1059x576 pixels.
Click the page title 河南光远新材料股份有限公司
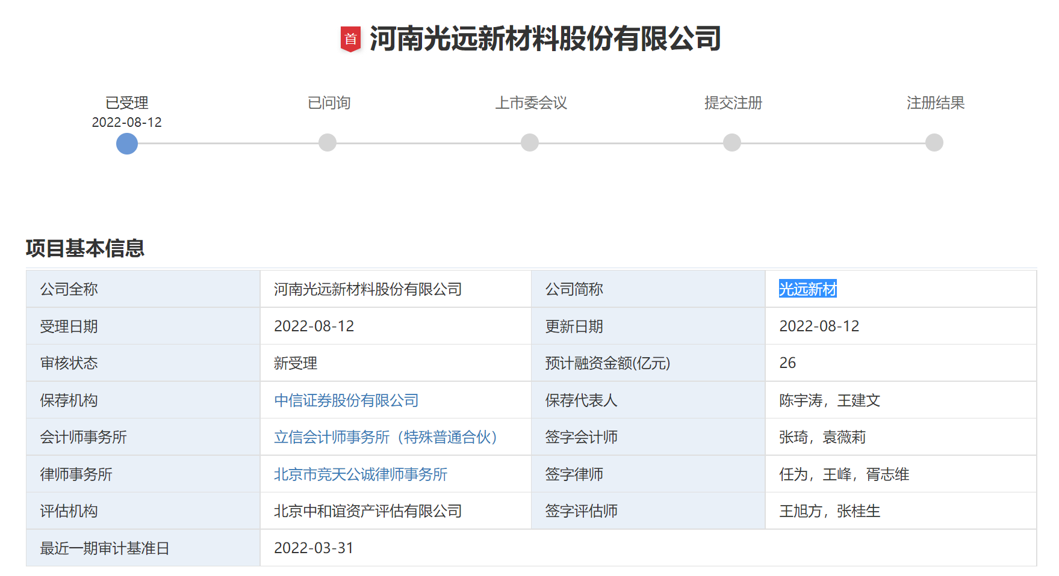point(545,39)
